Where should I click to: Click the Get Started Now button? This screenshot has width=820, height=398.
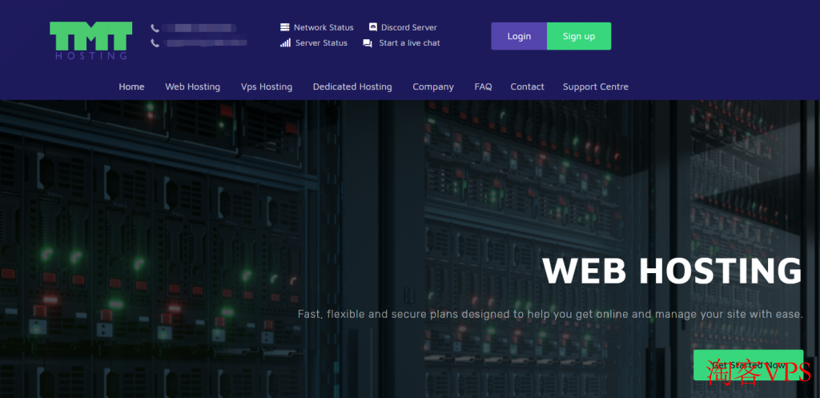tap(747, 365)
